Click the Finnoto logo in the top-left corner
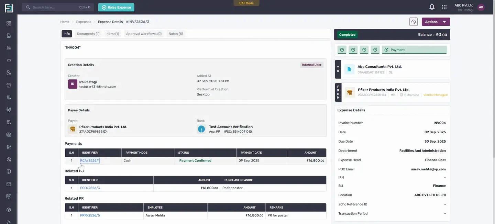This screenshot has width=495, height=224. (9, 8)
